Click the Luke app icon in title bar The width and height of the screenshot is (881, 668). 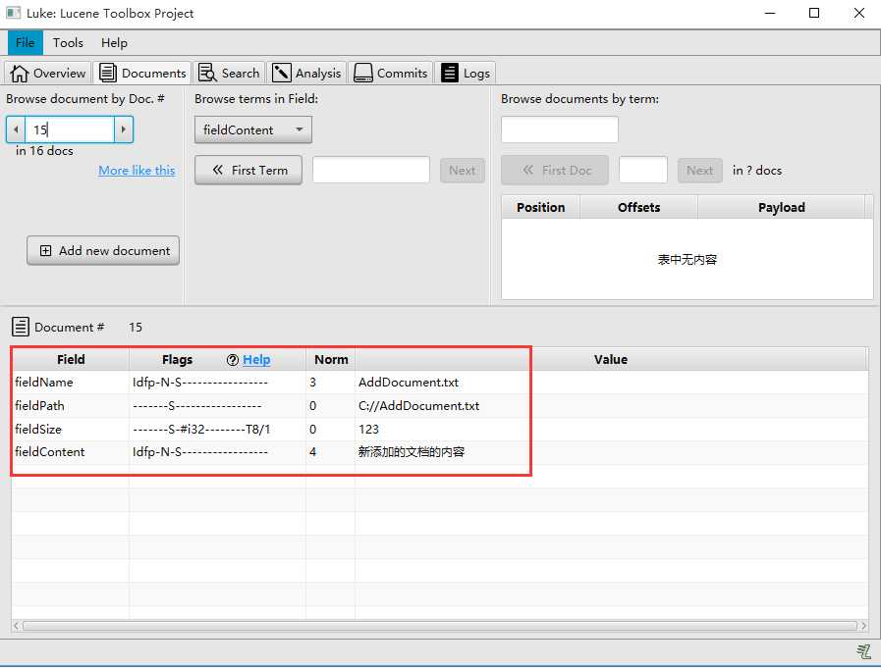[x=13, y=13]
